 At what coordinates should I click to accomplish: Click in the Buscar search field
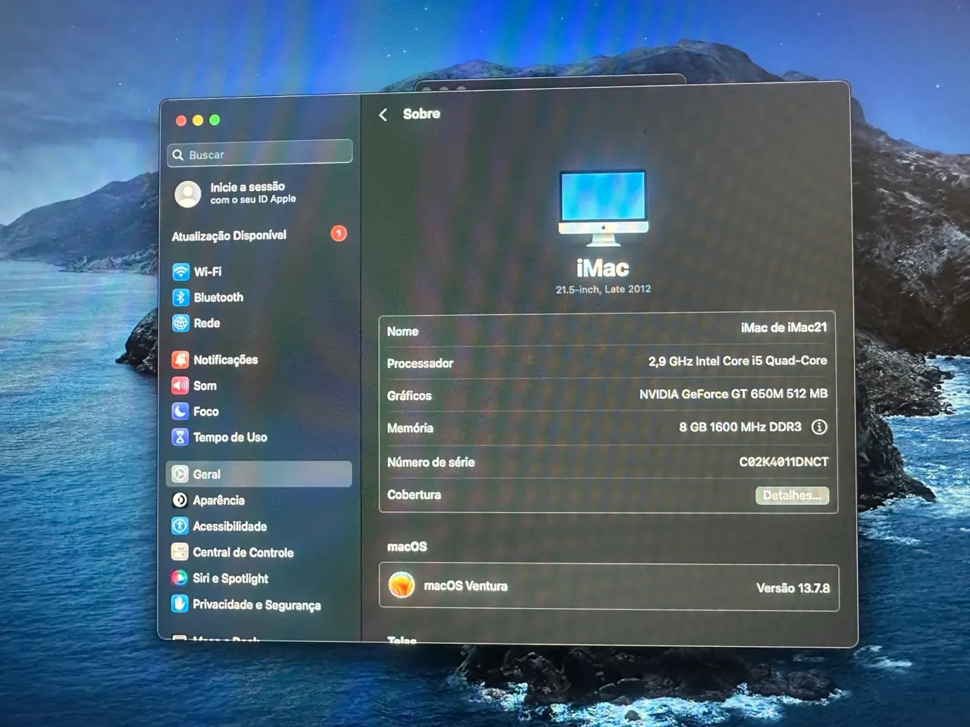[x=260, y=153]
